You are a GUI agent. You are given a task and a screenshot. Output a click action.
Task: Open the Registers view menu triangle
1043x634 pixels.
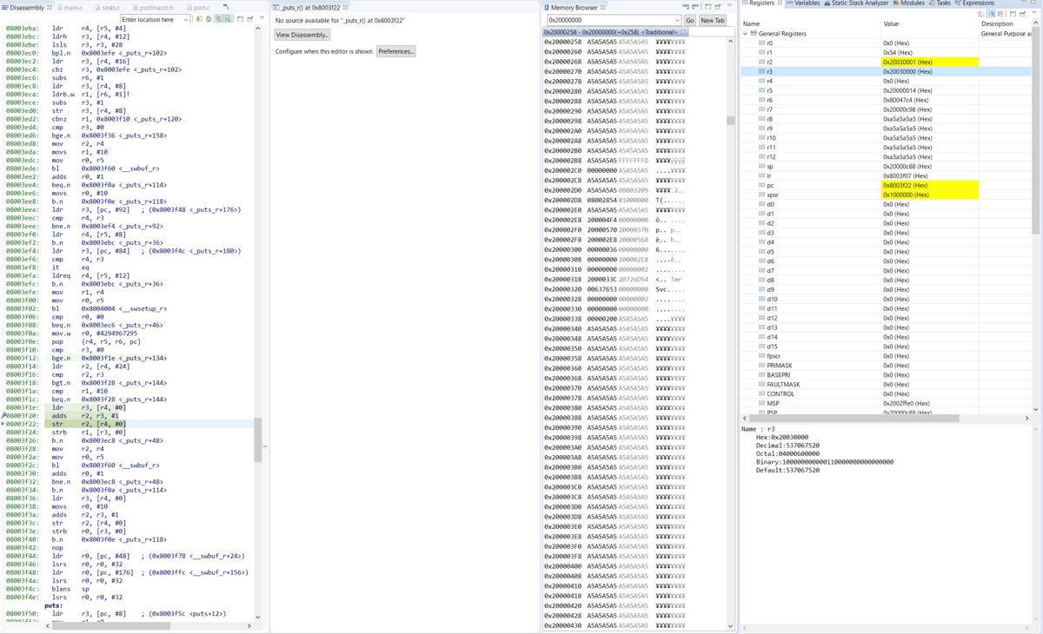tap(1034, 12)
